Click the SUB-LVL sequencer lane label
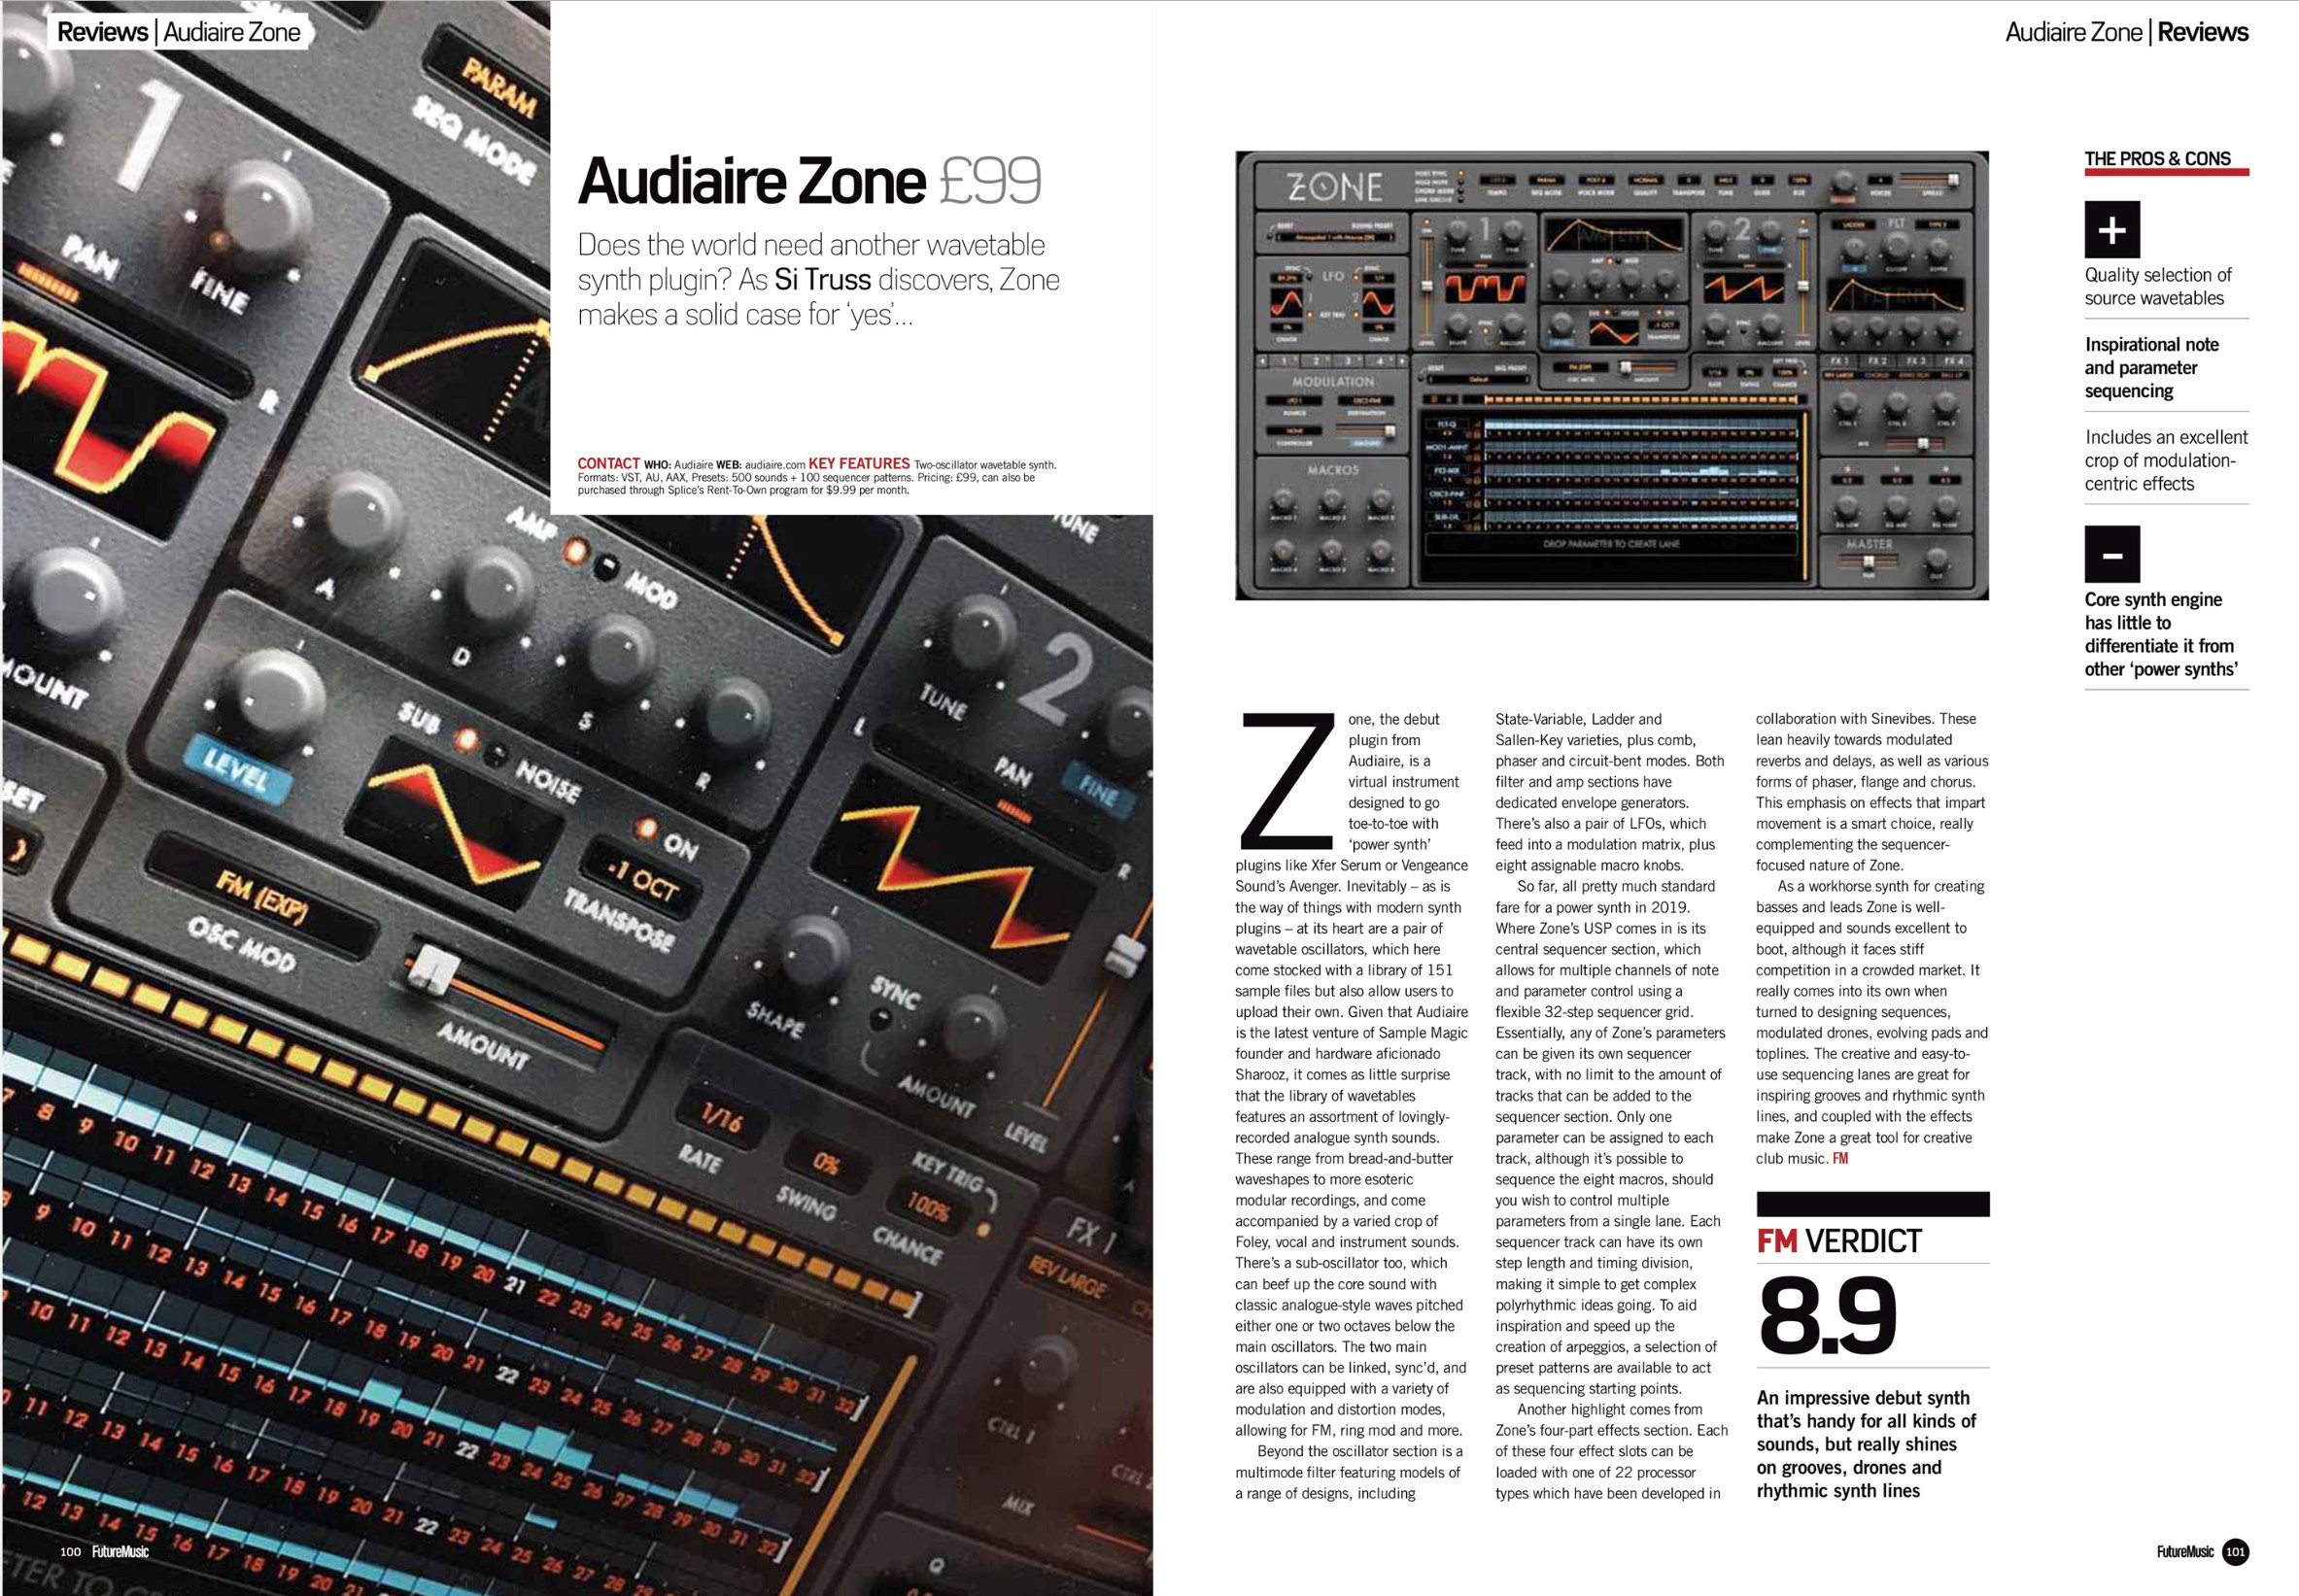This screenshot has height=1596, width=2299. [1447, 517]
